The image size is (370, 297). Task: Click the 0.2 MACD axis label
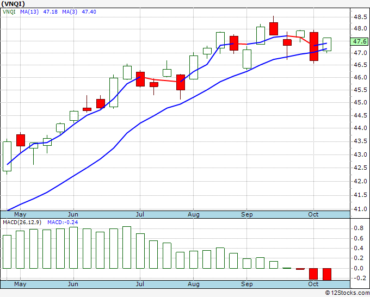pos(359,258)
